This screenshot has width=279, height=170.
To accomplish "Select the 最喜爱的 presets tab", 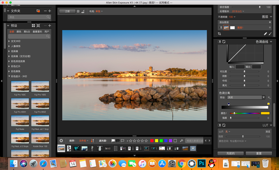I will click(37, 31).
